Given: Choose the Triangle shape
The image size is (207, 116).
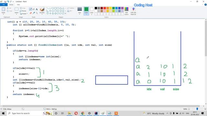Looking at the screenshot, I should (63, 8).
